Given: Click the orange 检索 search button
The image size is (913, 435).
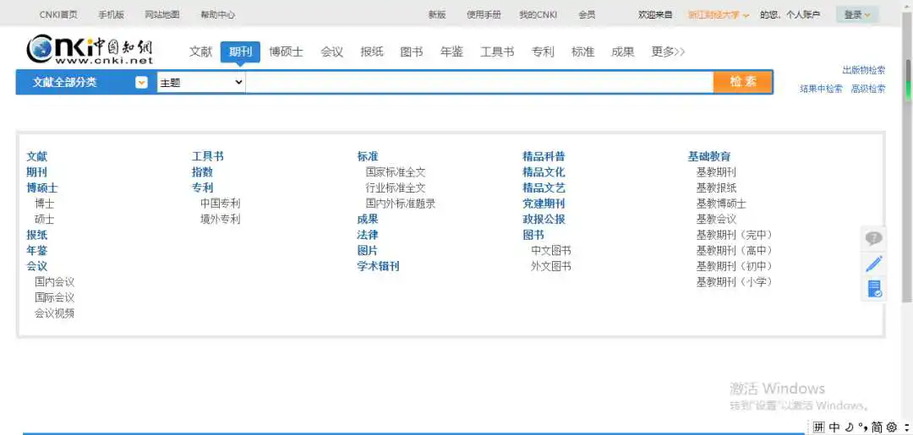Looking at the screenshot, I should click(x=743, y=82).
